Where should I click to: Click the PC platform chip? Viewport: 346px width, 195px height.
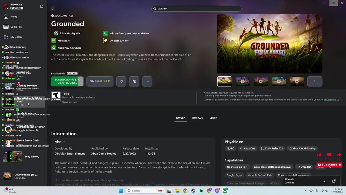(231, 148)
